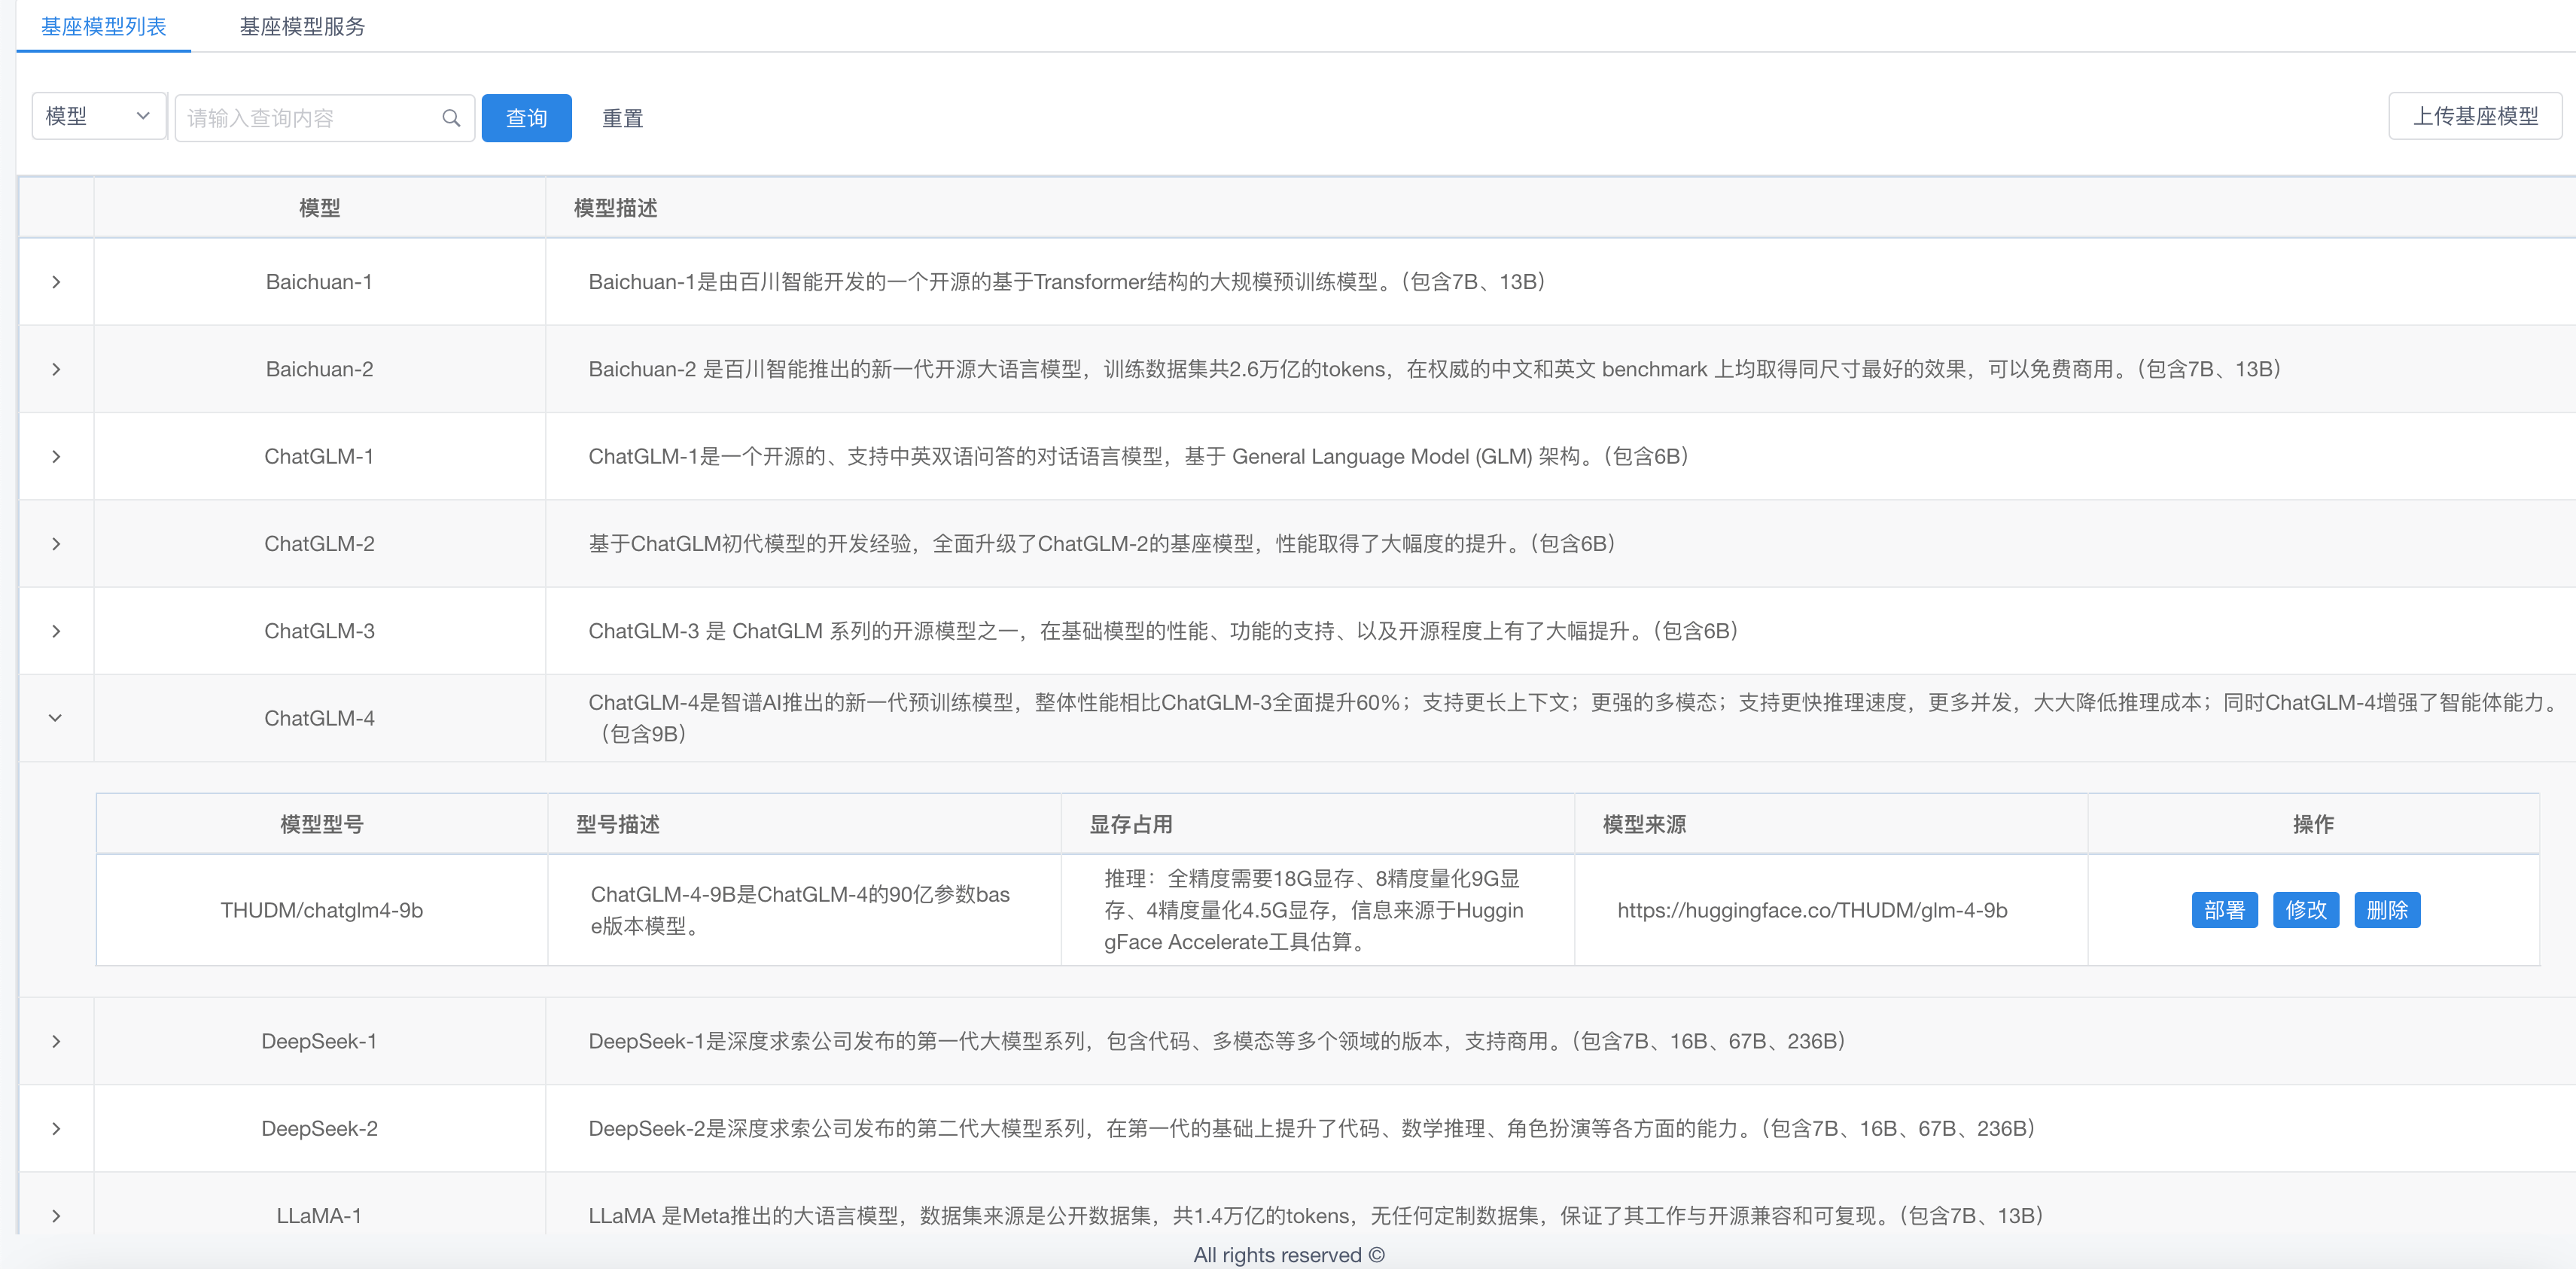
Task: Click the 查询 button
Action: point(526,118)
